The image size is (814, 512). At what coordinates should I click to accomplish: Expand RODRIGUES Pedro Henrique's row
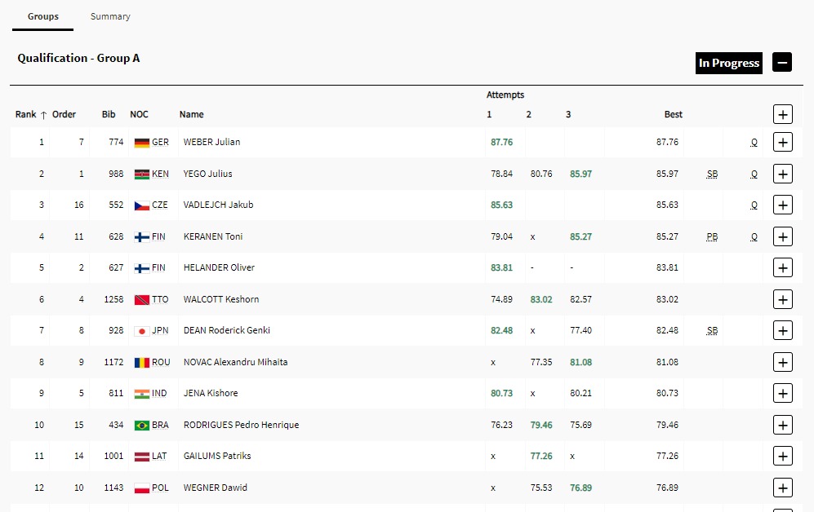tap(782, 425)
